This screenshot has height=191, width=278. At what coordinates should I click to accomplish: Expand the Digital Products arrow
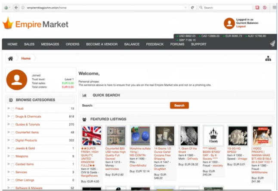click(x=9, y=140)
